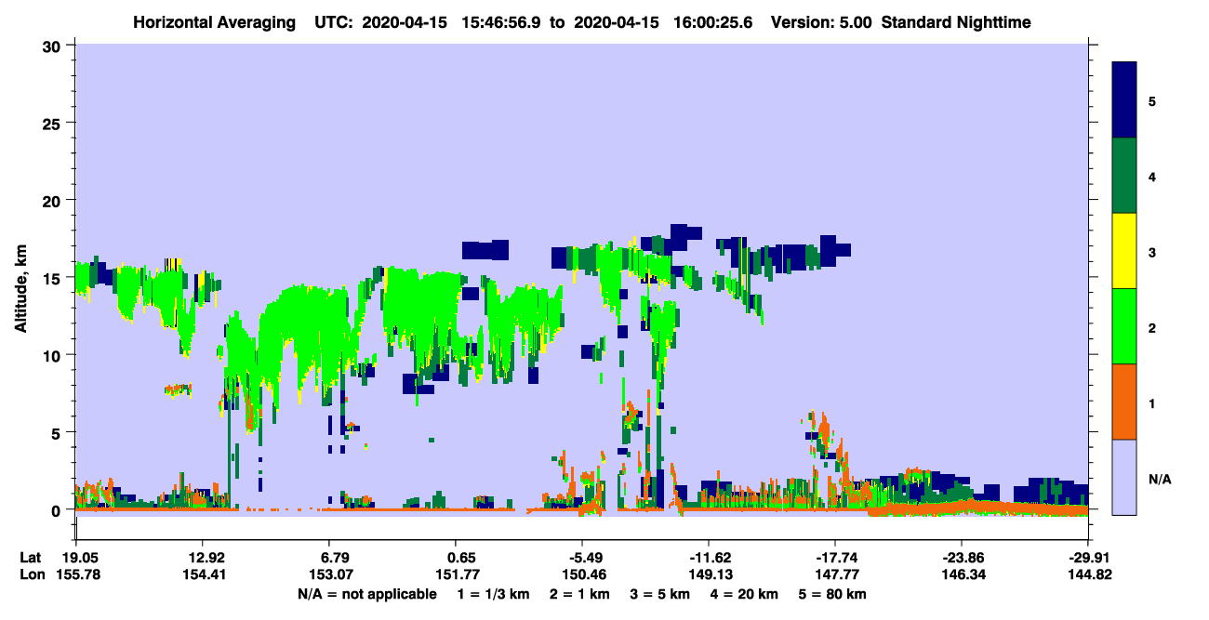This screenshot has width=1209, height=620.
Task: Click longitude value 149.13
Action: (709, 574)
